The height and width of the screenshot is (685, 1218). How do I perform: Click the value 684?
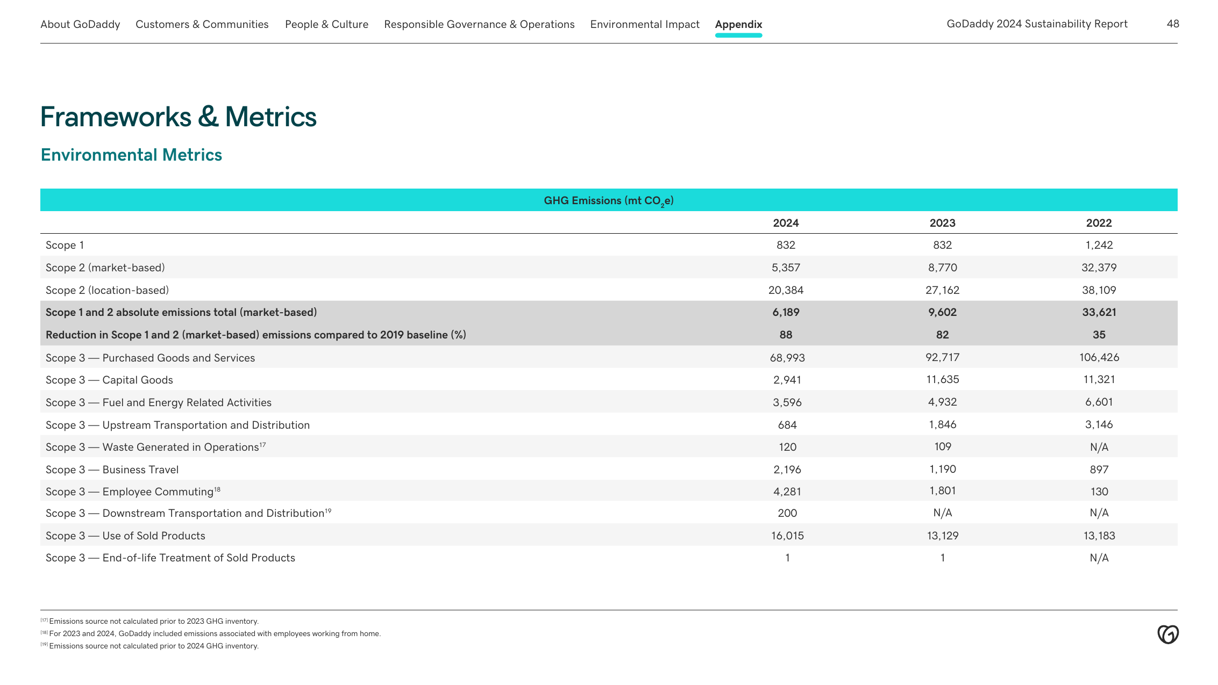(x=787, y=425)
